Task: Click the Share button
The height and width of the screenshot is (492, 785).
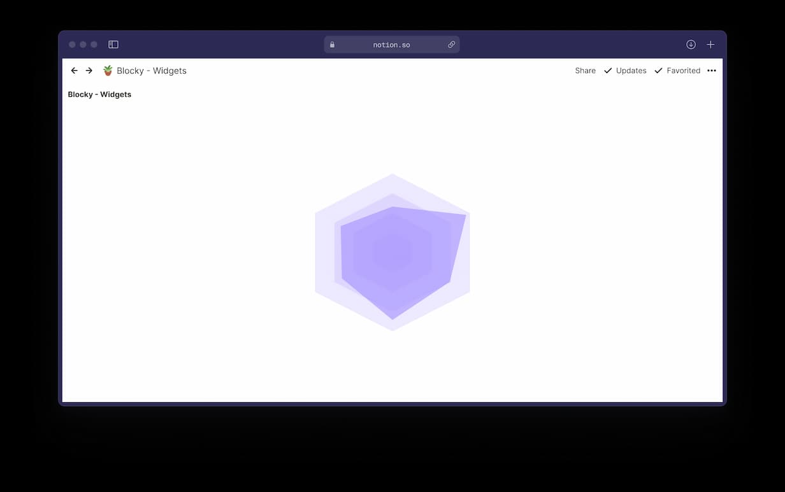Action: [x=585, y=71]
